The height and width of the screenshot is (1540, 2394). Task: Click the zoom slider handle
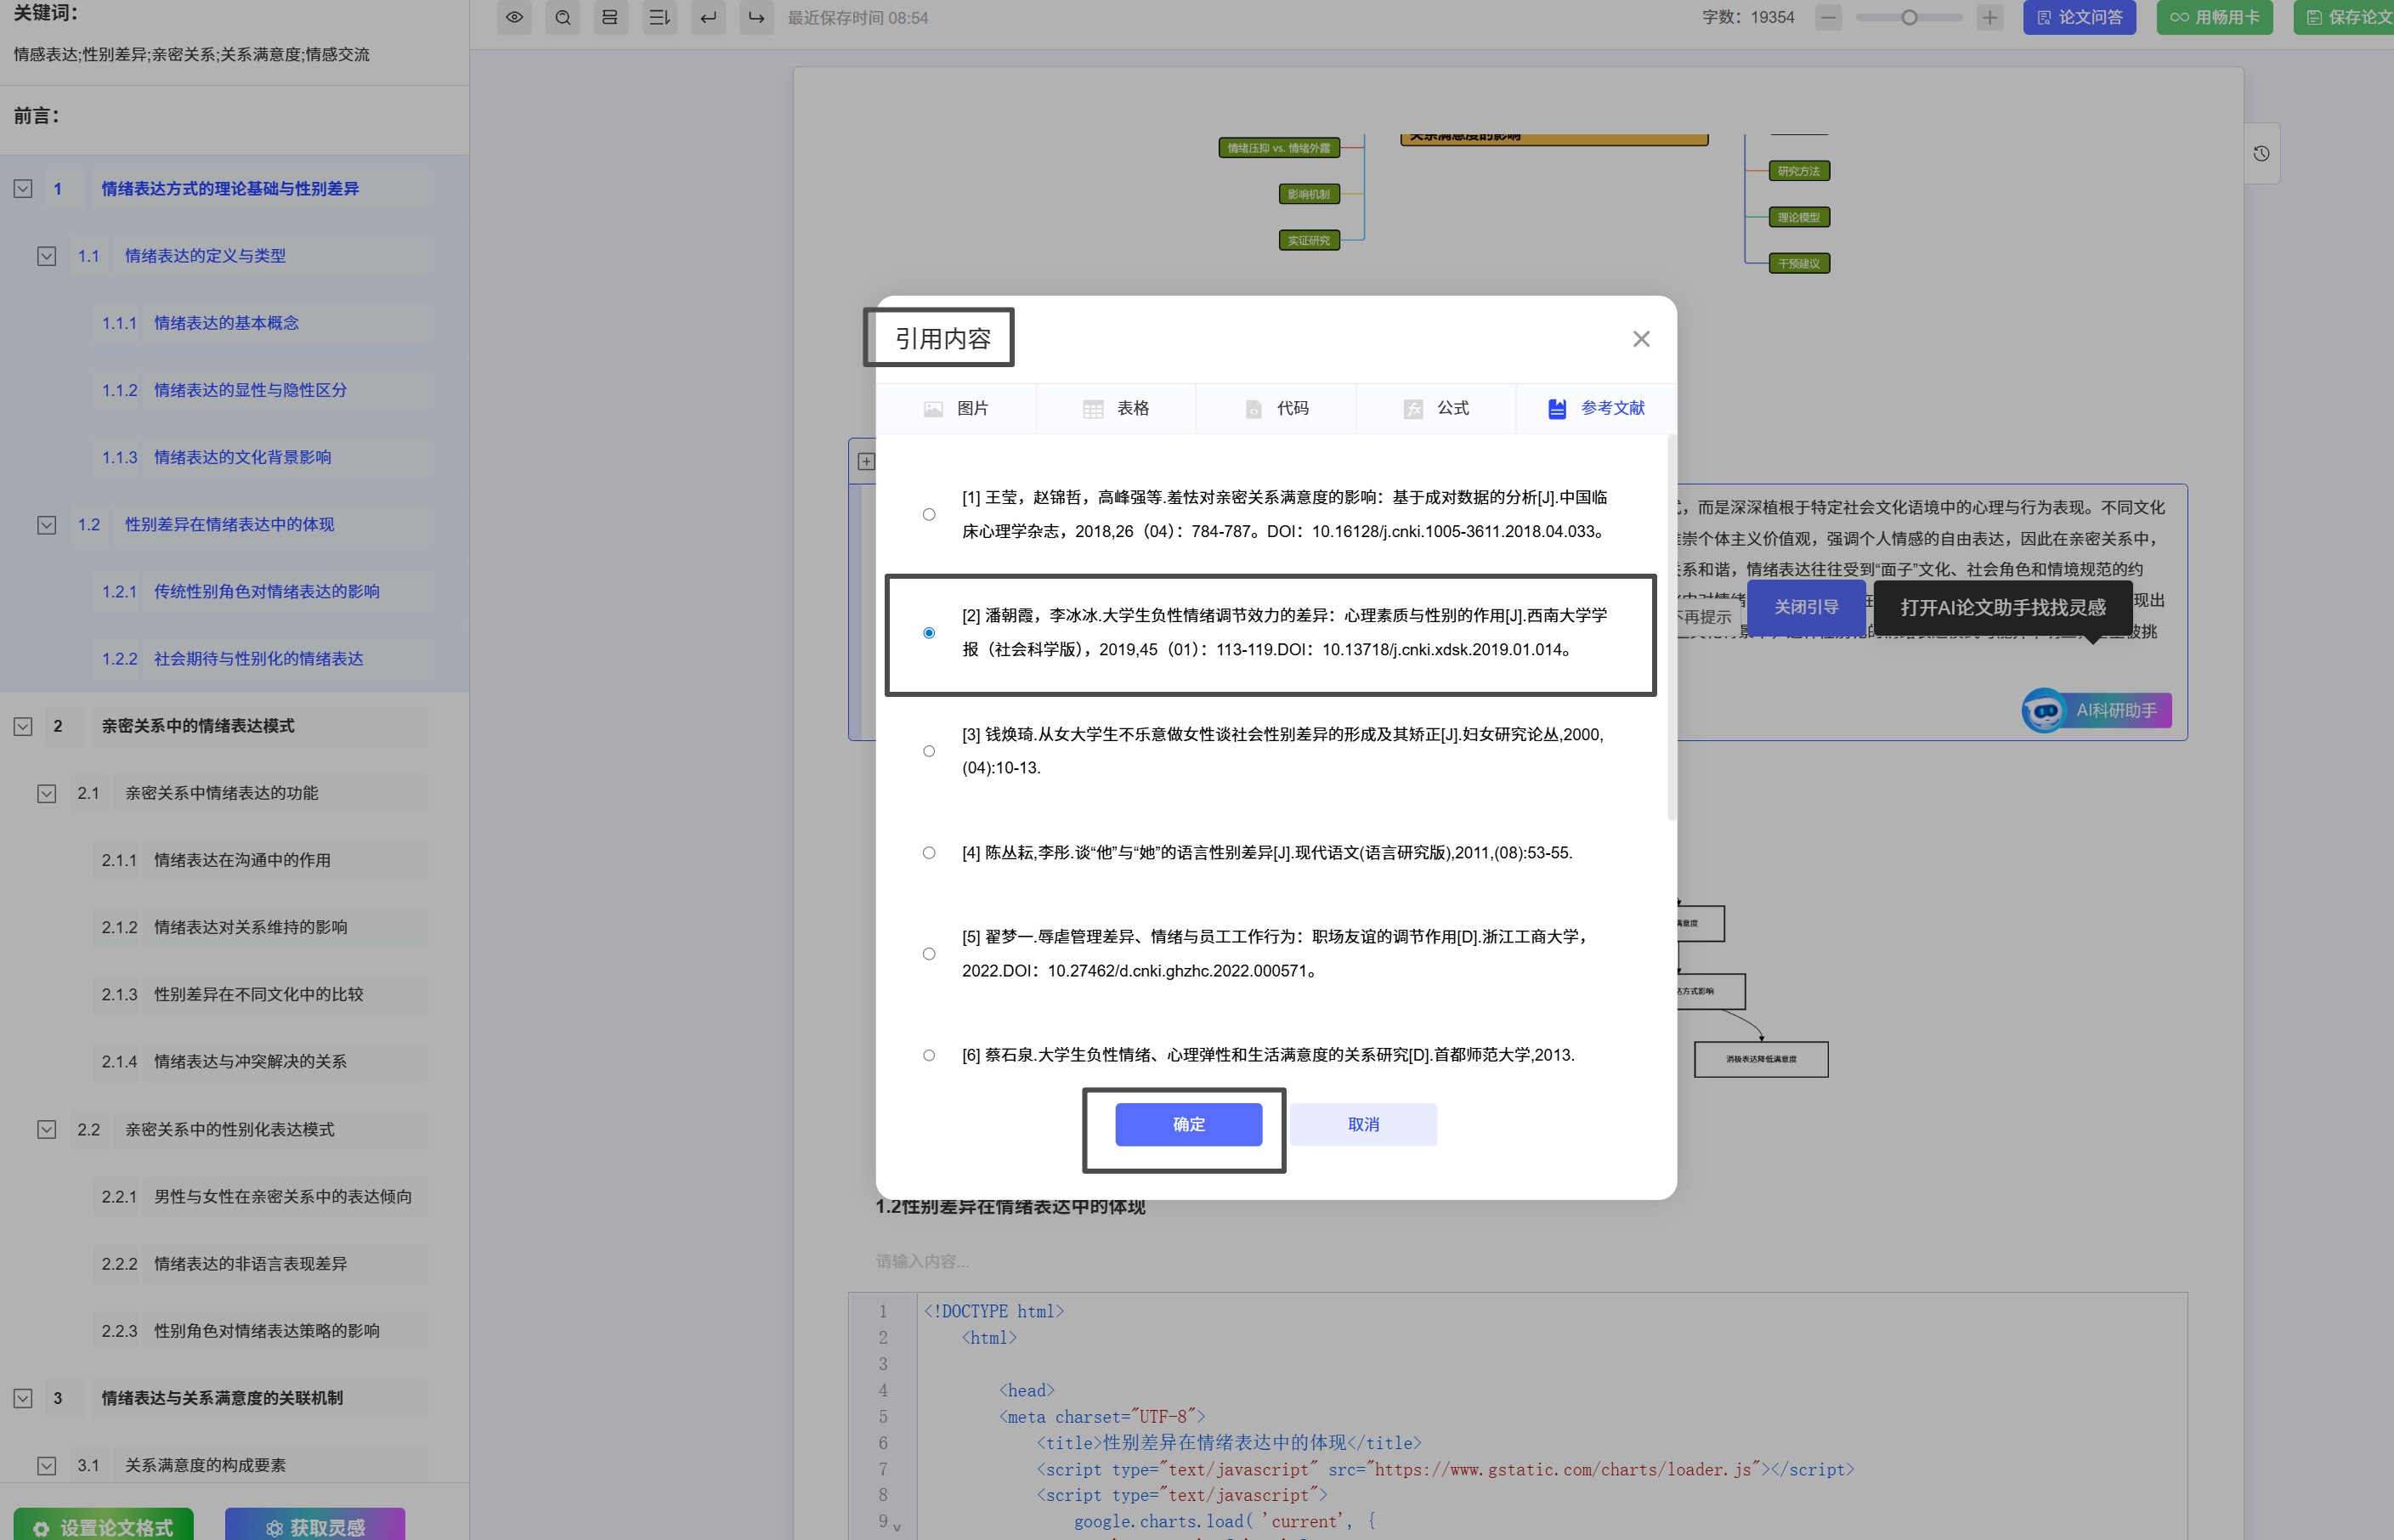[1909, 17]
